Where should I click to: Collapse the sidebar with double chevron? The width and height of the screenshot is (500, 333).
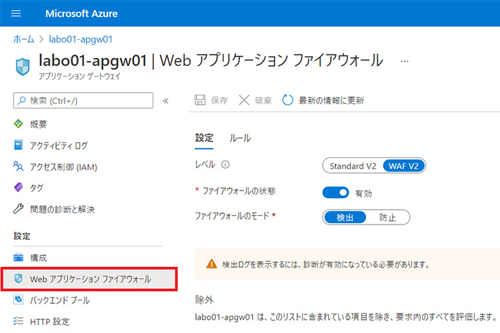tap(165, 101)
